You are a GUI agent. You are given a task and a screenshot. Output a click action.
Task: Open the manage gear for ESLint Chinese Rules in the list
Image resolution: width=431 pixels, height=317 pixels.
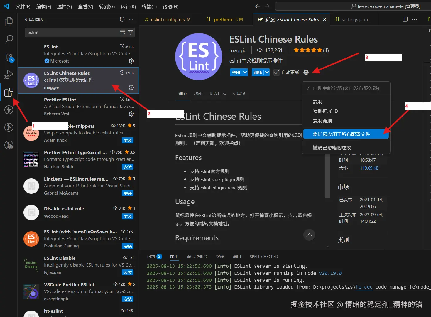click(x=131, y=87)
